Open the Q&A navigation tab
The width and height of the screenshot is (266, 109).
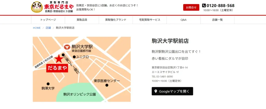183,20
